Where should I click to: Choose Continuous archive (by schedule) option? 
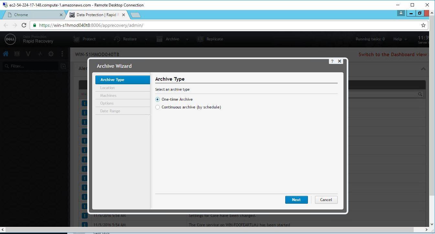point(158,107)
